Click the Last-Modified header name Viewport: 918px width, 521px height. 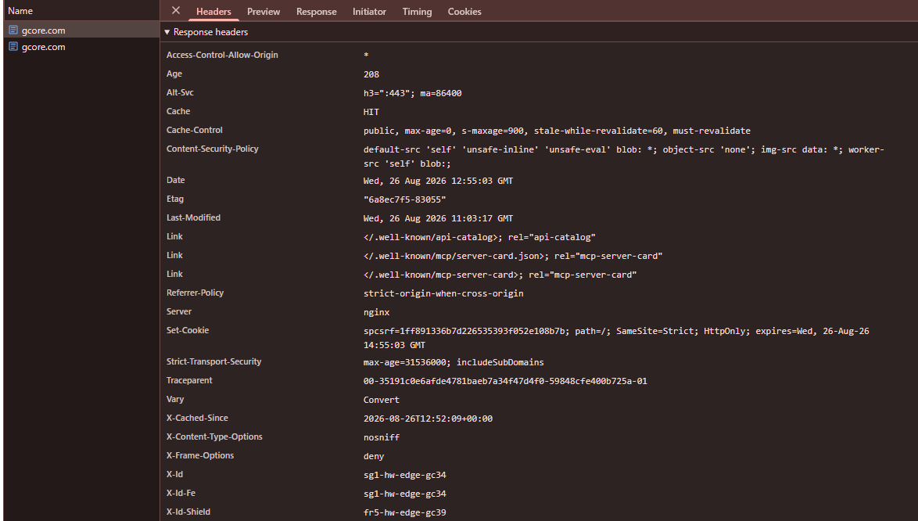click(x=193, y=217)
